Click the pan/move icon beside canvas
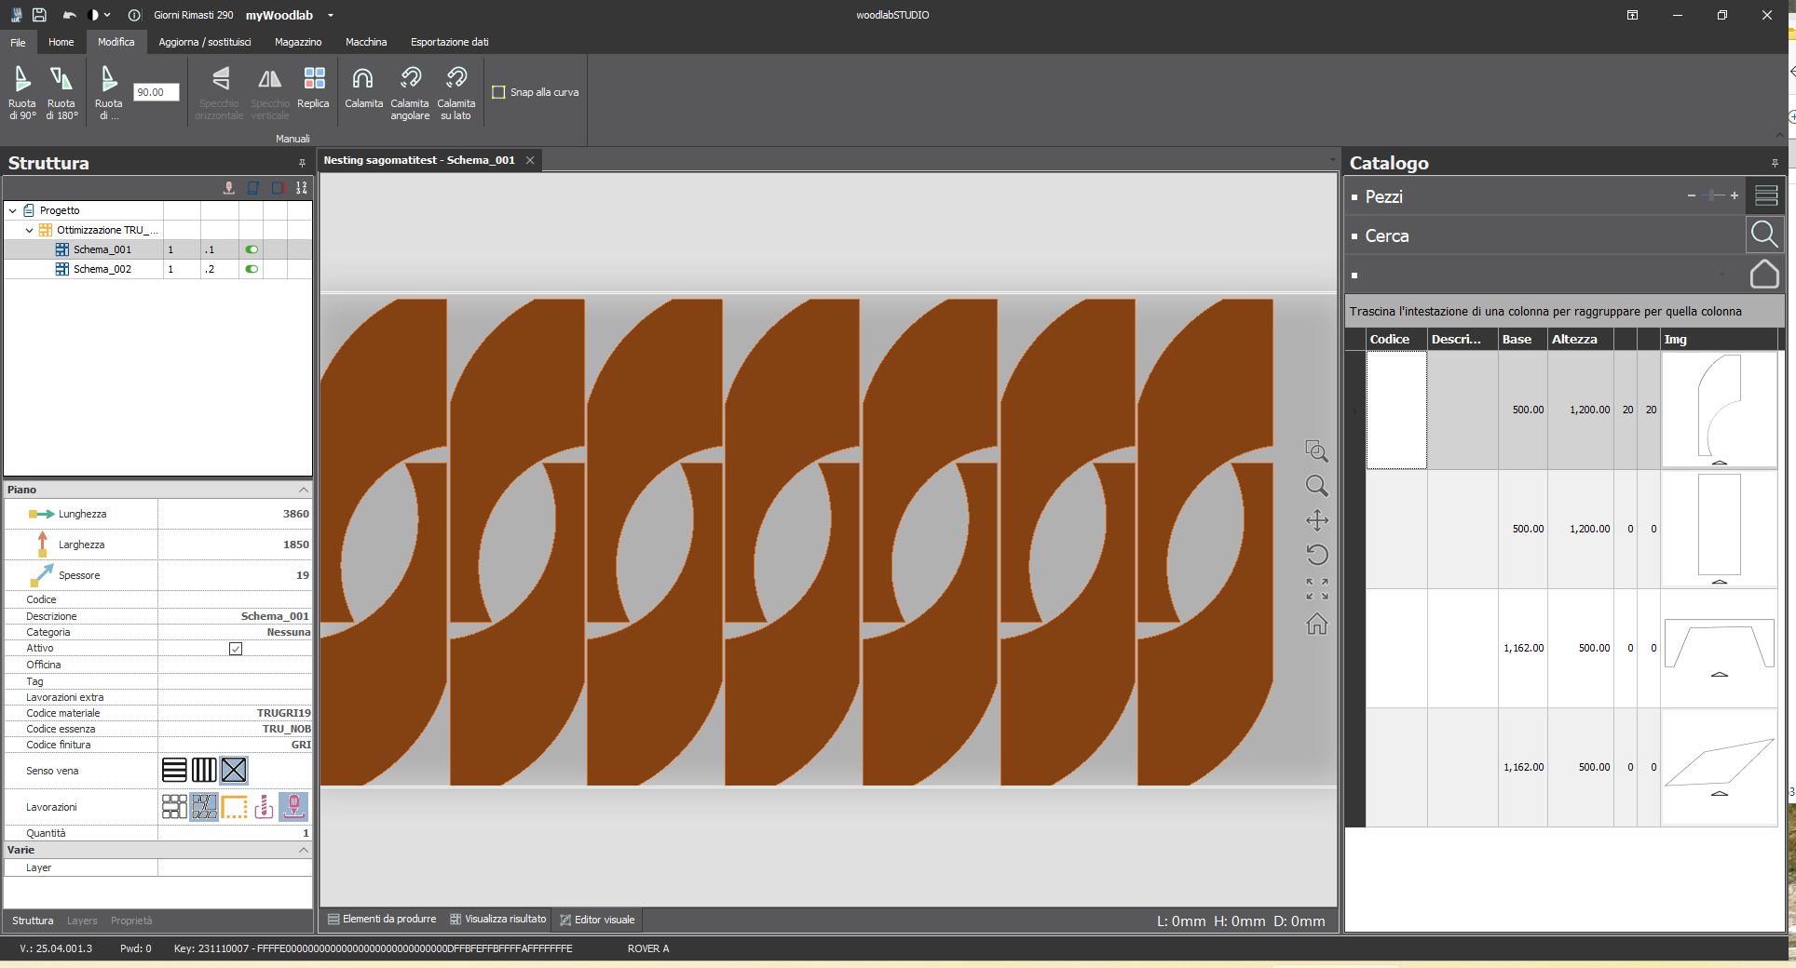 click(x=1316, y=520)
